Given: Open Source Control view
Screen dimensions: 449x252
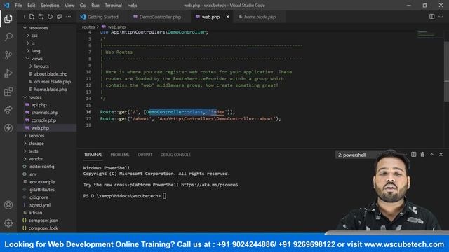Looking at the screenshot, I should 8,55.
